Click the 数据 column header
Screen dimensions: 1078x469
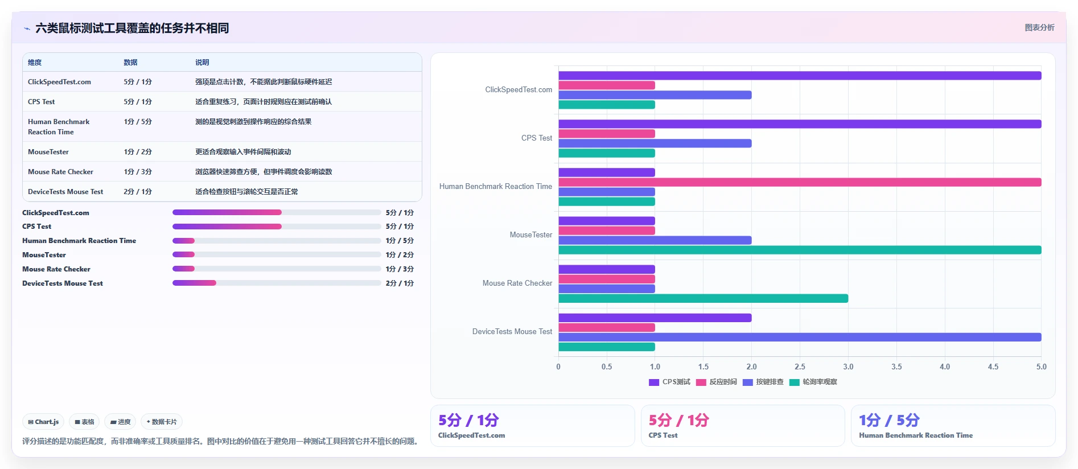click(x=130, y=63)
